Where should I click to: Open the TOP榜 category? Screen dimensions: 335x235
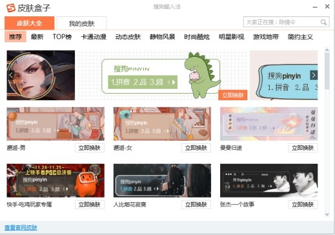(62, 37)
